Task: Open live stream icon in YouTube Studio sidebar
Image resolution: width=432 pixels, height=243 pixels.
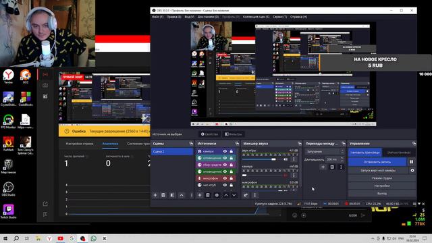Action: (x=45, y=74)
